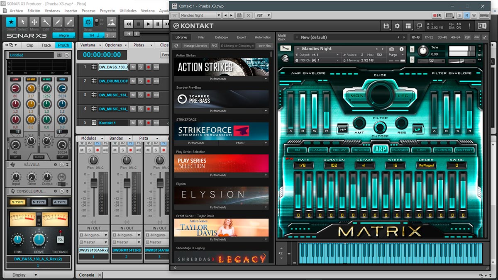Arm record on Kontakt 1 track
498x280 pixels.
148,123
